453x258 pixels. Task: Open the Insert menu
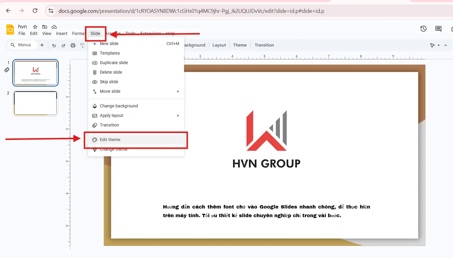(x=62, y=33)
